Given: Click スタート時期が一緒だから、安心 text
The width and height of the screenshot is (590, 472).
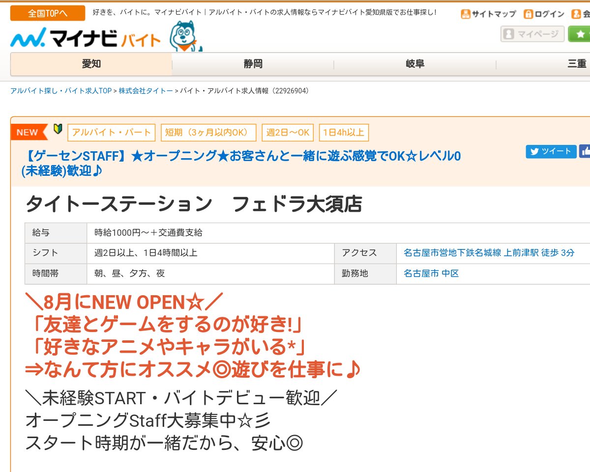Looking at the screenshot, I should coord(164,444).
